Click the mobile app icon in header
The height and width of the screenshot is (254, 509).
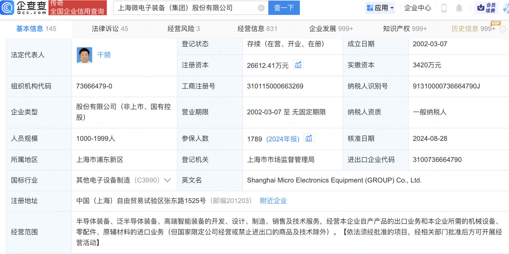tap(444, 8)
